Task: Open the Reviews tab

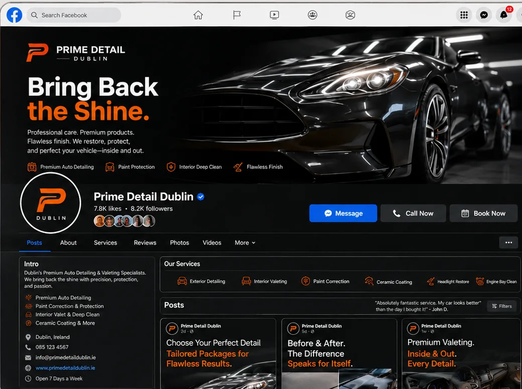Action: pos(145,243)
